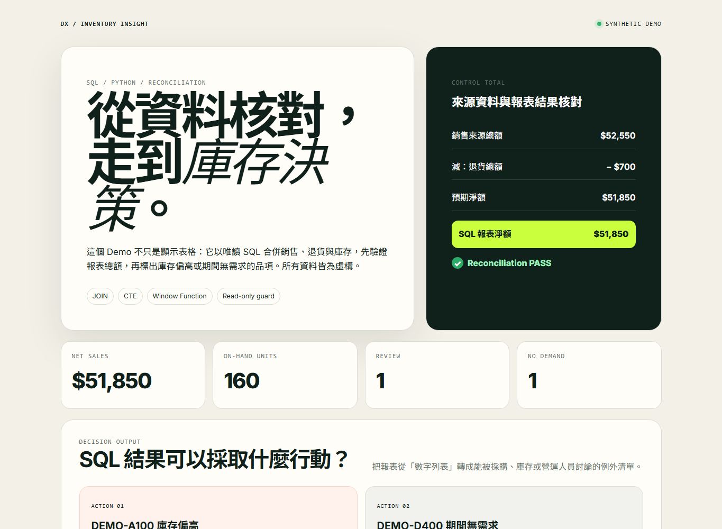This screenshot has width=722, height=529.
Task: Click the 把報表從「數字列表」 subtitle text
Action: coord(507,467)
